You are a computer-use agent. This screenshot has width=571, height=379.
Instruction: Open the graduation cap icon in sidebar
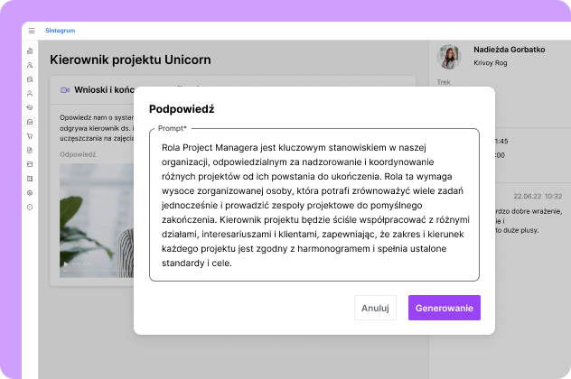click(30, 107)
